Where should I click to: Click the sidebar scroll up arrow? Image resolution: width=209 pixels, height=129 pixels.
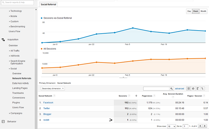[x=36, y=10]
